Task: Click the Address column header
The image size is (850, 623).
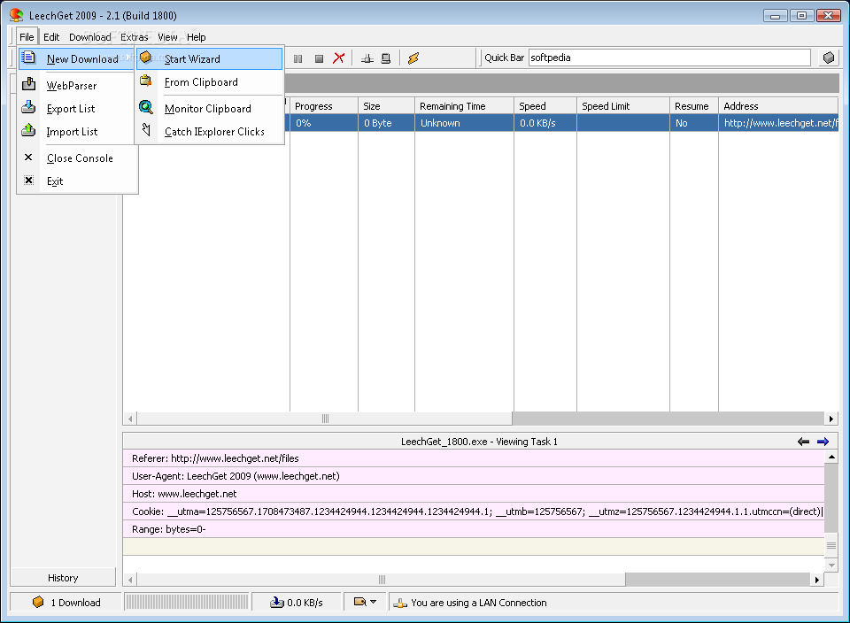Action: pyautogui.click(x=778, y=106)
